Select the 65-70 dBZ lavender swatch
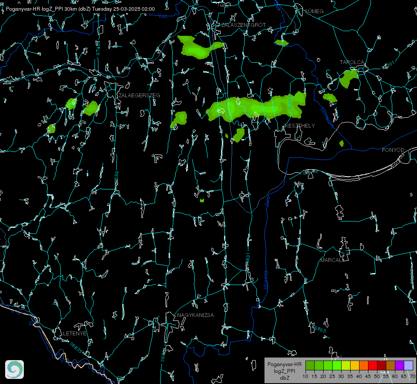 pos(408,365)
